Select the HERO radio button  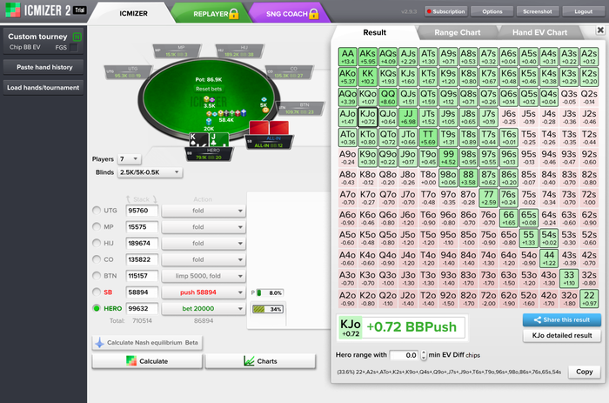tap(97, 308)
